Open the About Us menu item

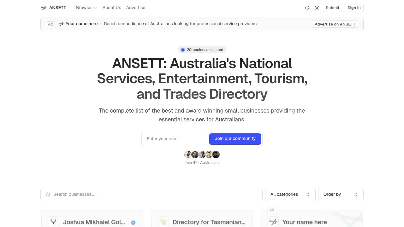click(x=112, y=8)
